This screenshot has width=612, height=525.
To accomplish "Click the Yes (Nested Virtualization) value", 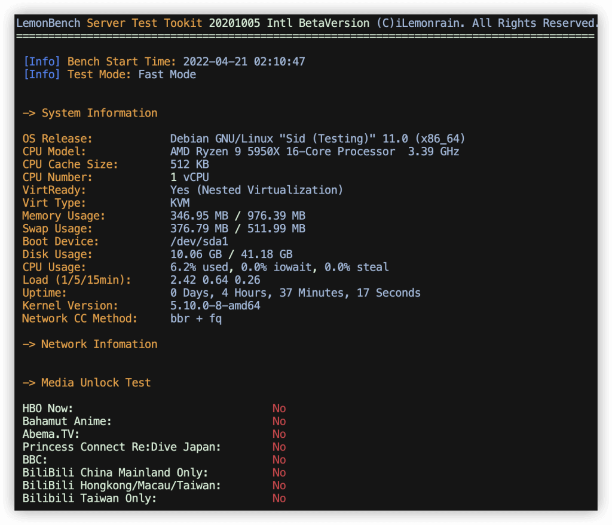I will coord(256,190).
